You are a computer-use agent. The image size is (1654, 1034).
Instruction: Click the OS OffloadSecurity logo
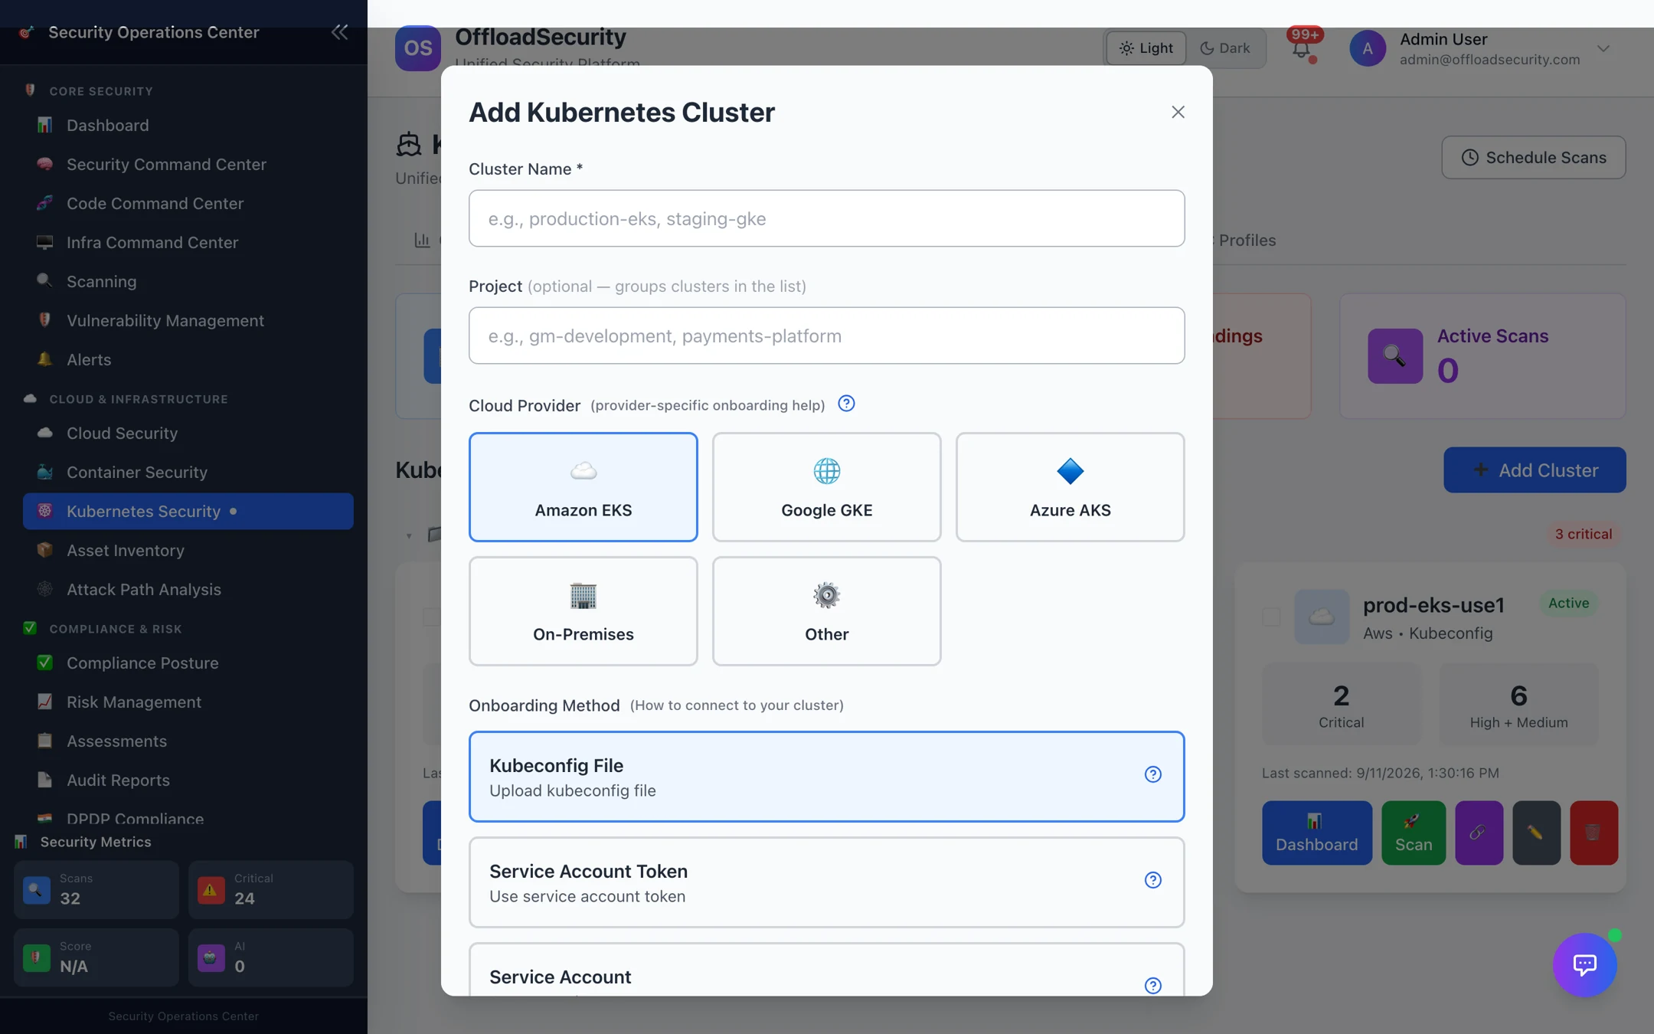417,48
